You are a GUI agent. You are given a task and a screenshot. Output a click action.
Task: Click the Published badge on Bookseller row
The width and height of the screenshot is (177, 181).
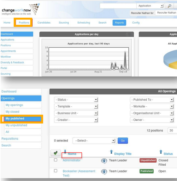coord(146,171)
